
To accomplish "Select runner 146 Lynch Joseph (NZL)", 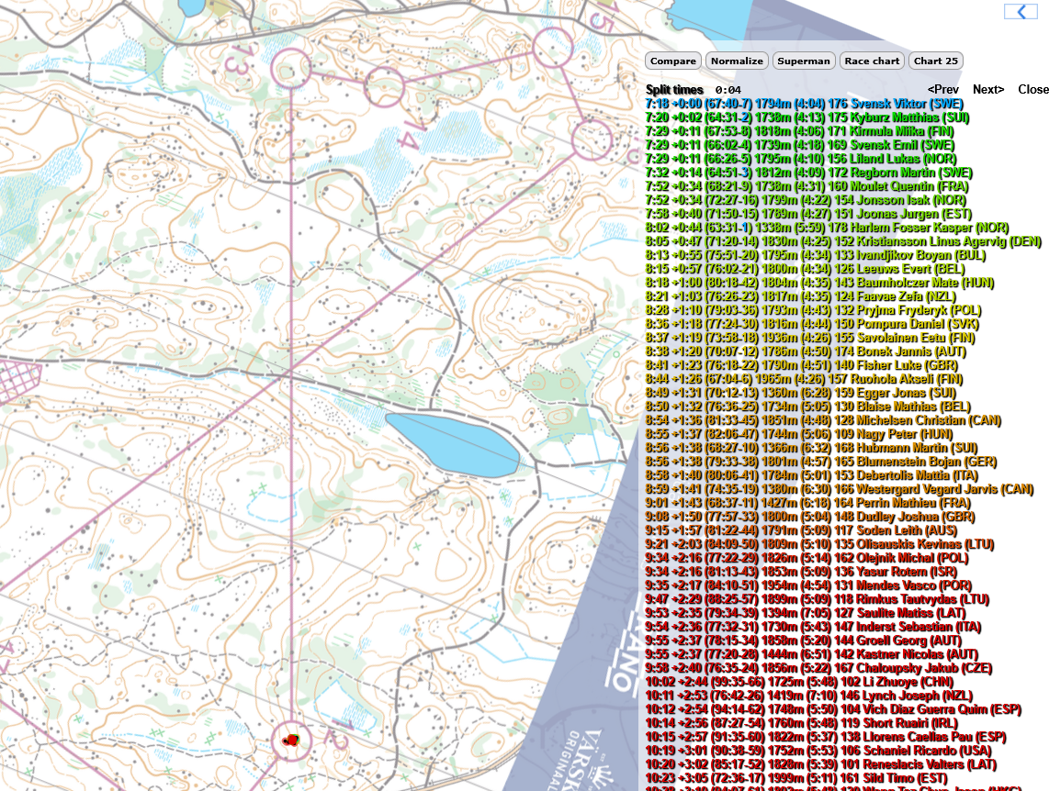I will [x=809, y=696].
